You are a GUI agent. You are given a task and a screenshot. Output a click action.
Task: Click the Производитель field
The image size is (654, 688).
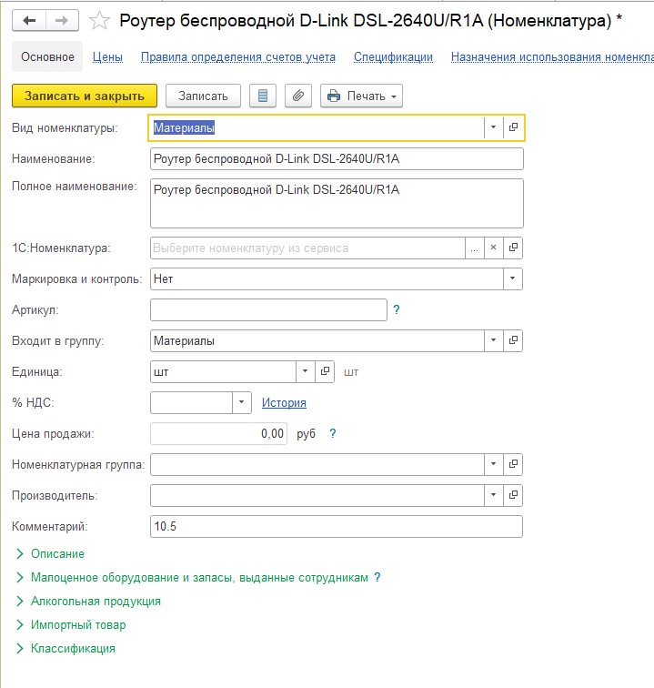(x=317, y=495)
